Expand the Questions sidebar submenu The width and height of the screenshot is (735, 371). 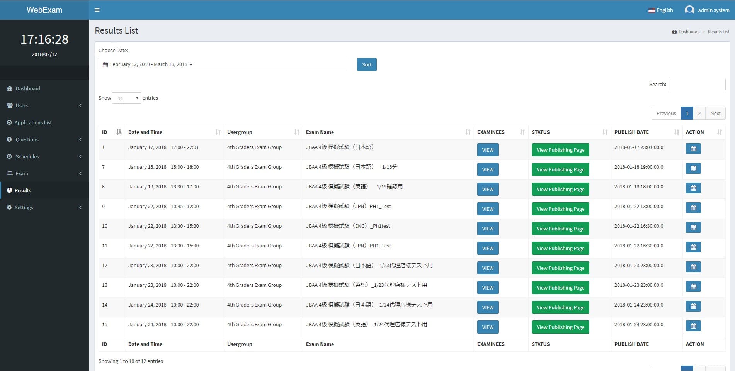click(44, 139)
